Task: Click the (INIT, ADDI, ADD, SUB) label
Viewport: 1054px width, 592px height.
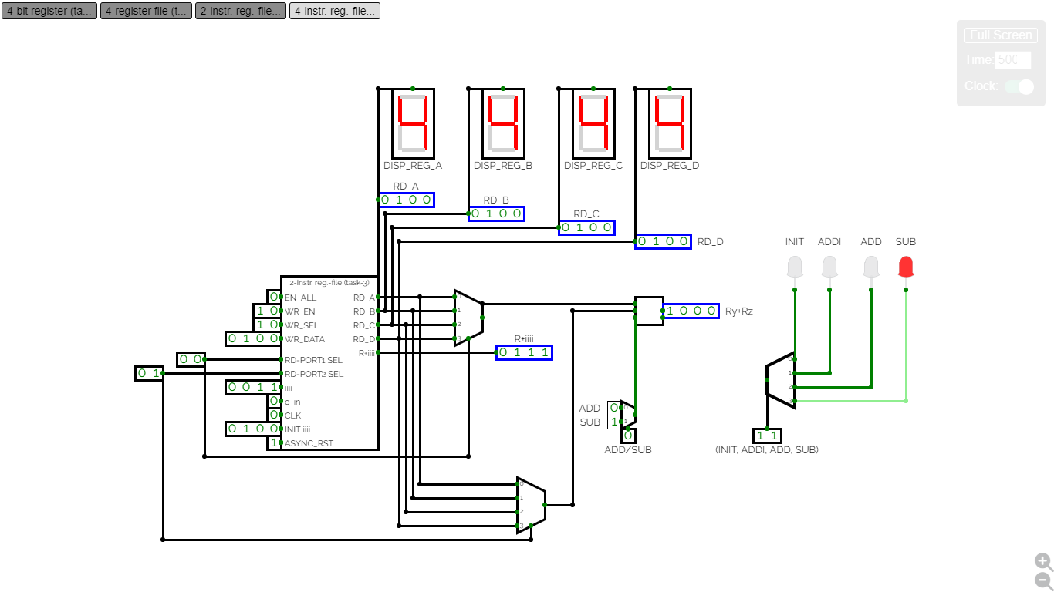Action: tap(767, 449)
